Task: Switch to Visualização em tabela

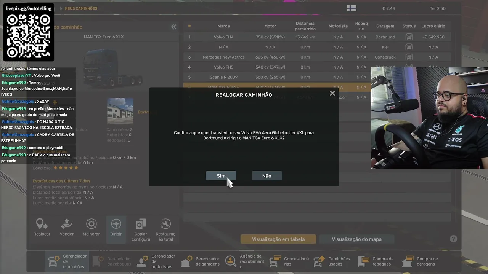Action: 278,239
